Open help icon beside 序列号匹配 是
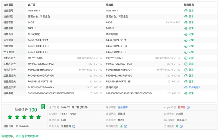Screen dimensions: 219x140 (125, 126)
